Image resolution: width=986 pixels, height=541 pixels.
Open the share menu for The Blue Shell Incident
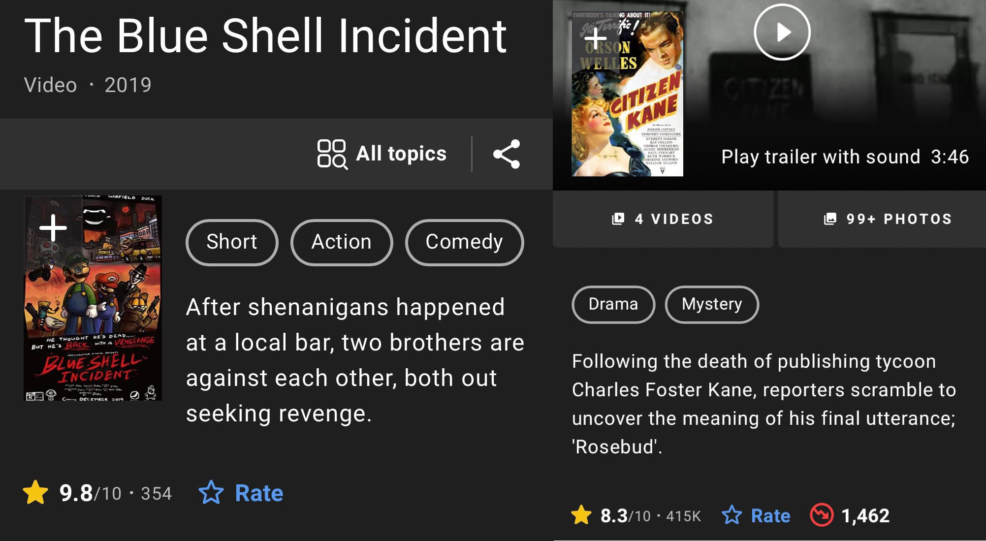coord(507,154)
